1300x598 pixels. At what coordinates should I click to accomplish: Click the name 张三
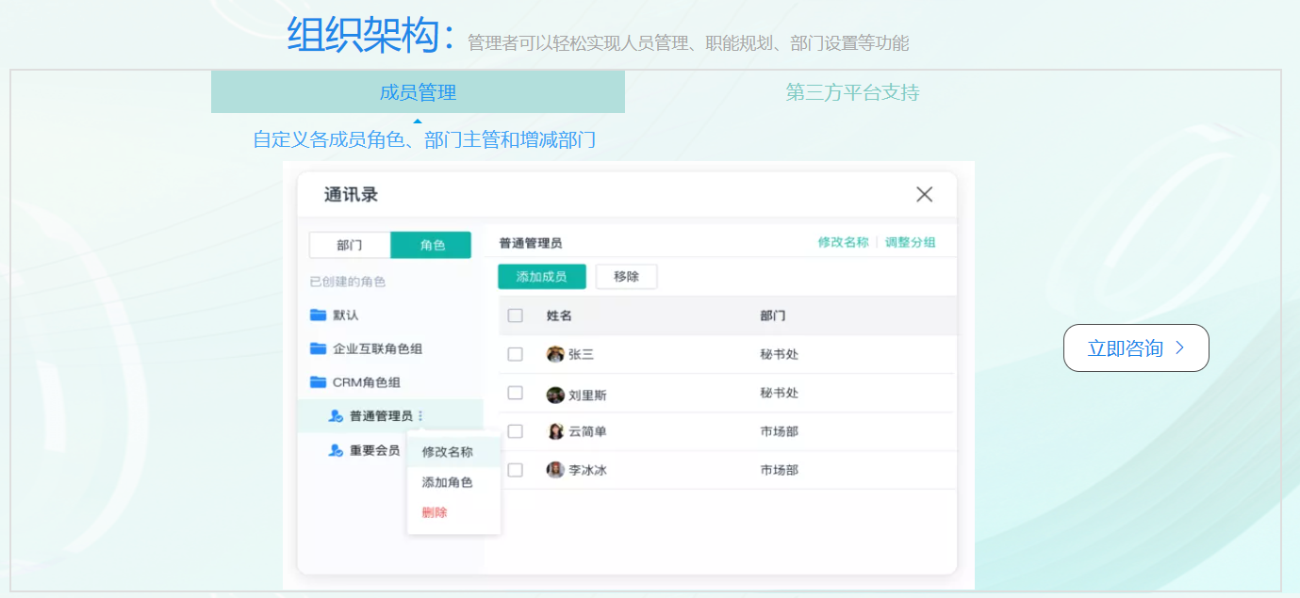(x=581, y=355)
